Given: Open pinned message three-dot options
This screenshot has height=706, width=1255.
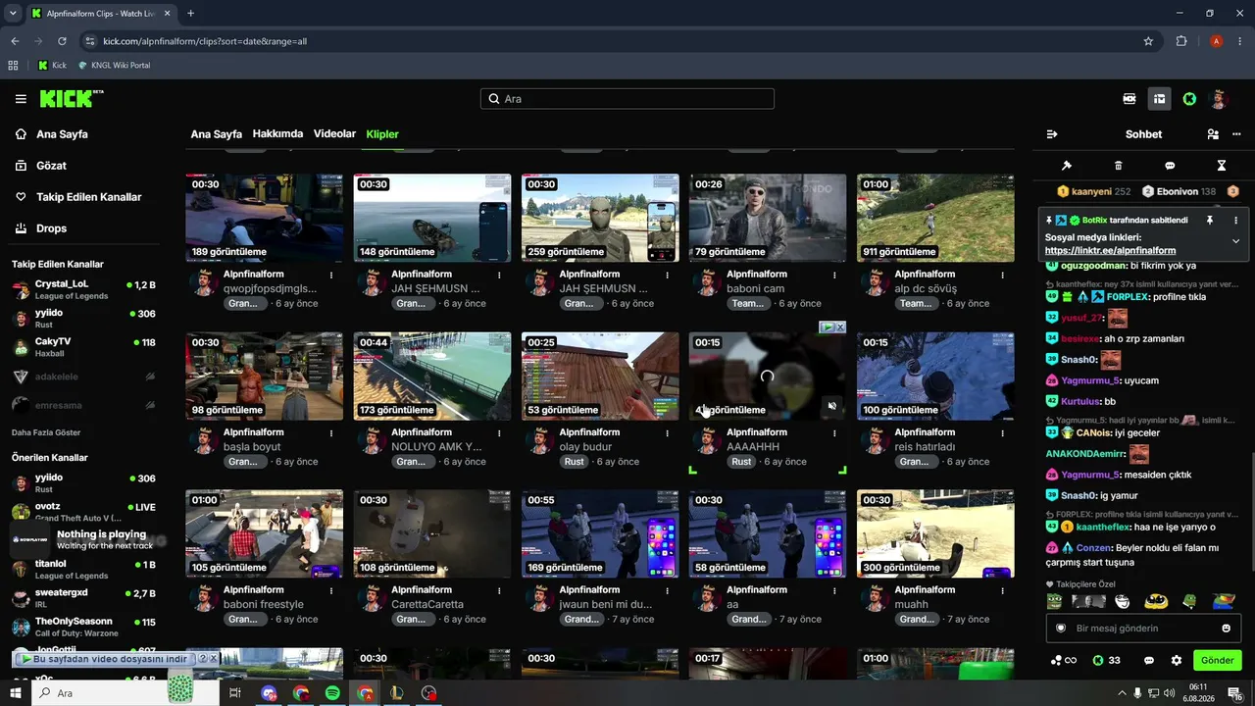Looking at the screenshot, I should pyautogui.click(x=1235, y=221).
